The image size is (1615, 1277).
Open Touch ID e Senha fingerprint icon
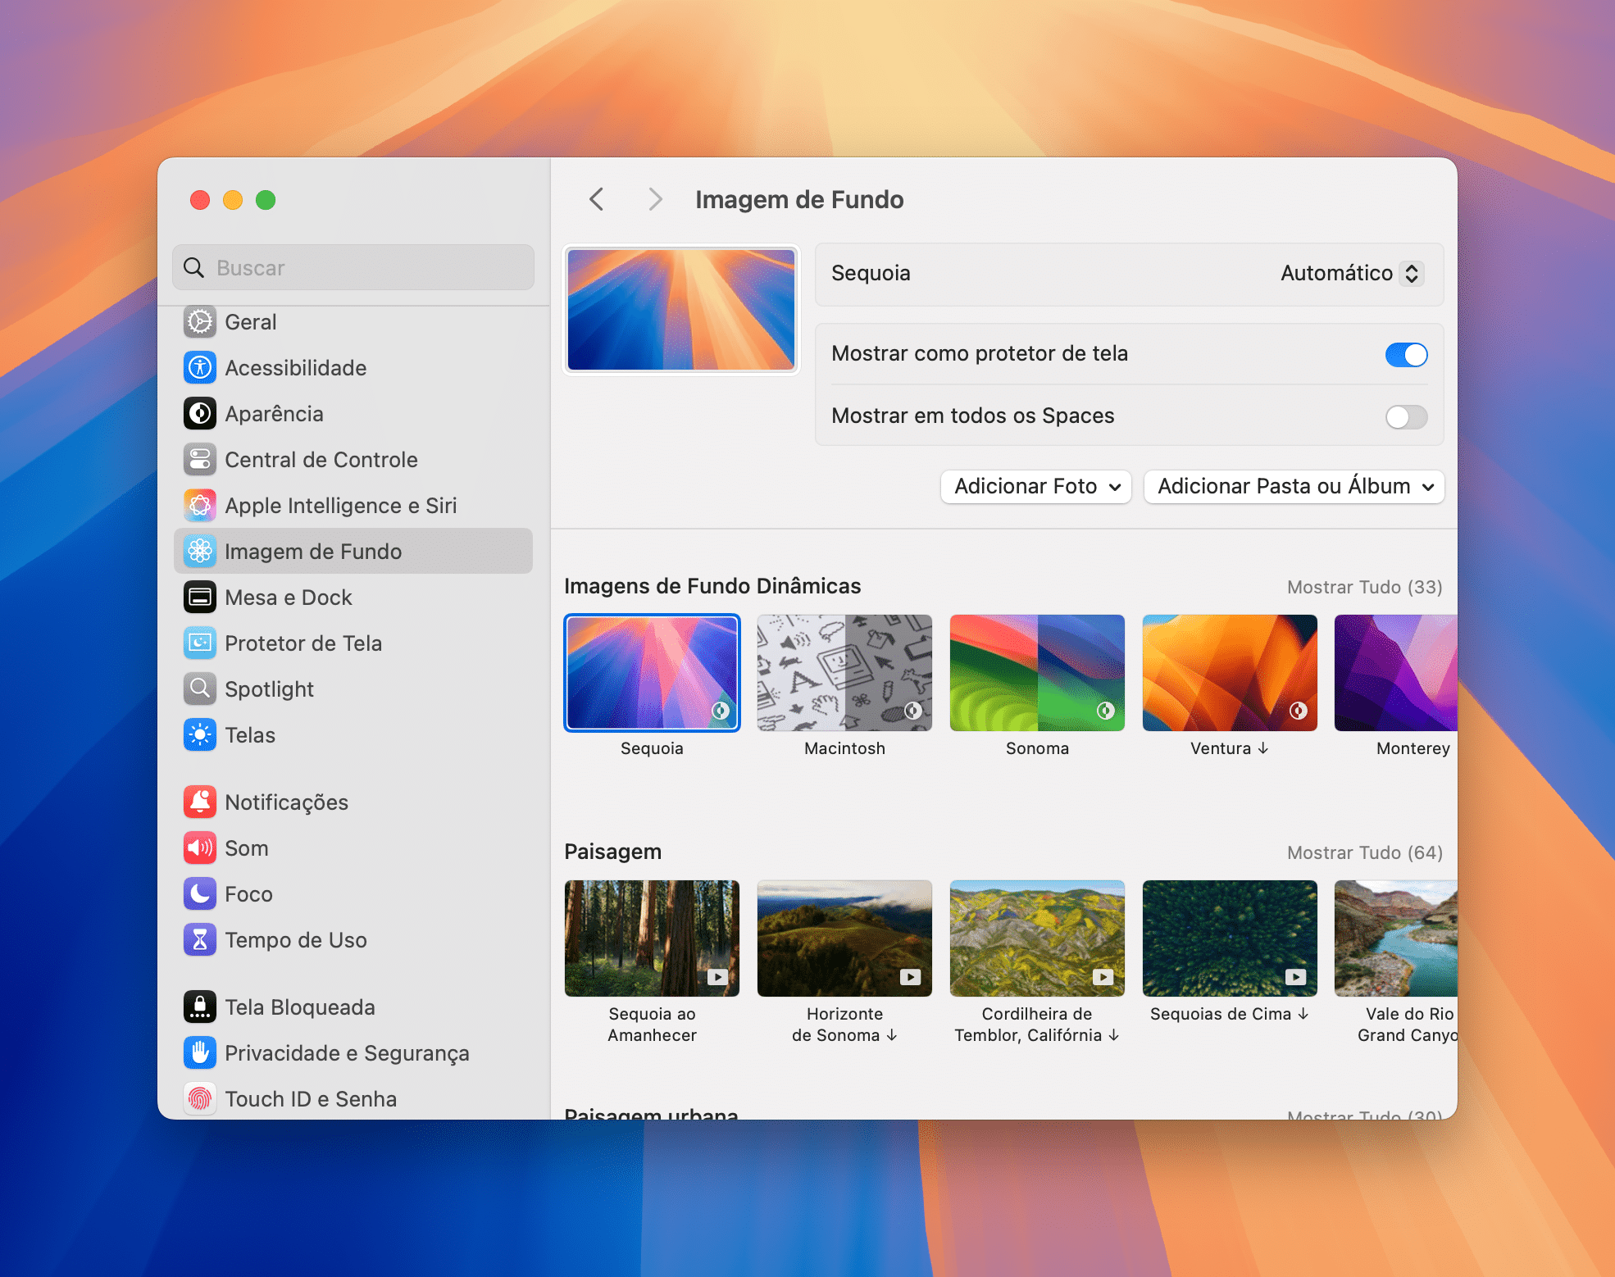pyautogui.click(x=200, y=1099)
